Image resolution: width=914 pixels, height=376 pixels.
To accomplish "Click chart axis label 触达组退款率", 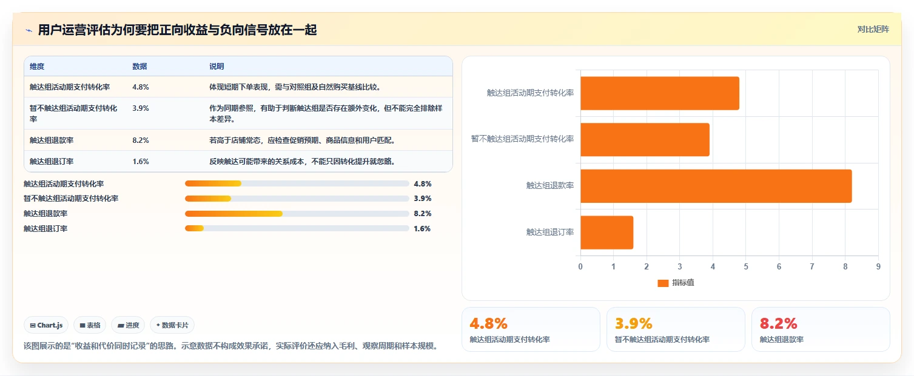I will point(550,186).
